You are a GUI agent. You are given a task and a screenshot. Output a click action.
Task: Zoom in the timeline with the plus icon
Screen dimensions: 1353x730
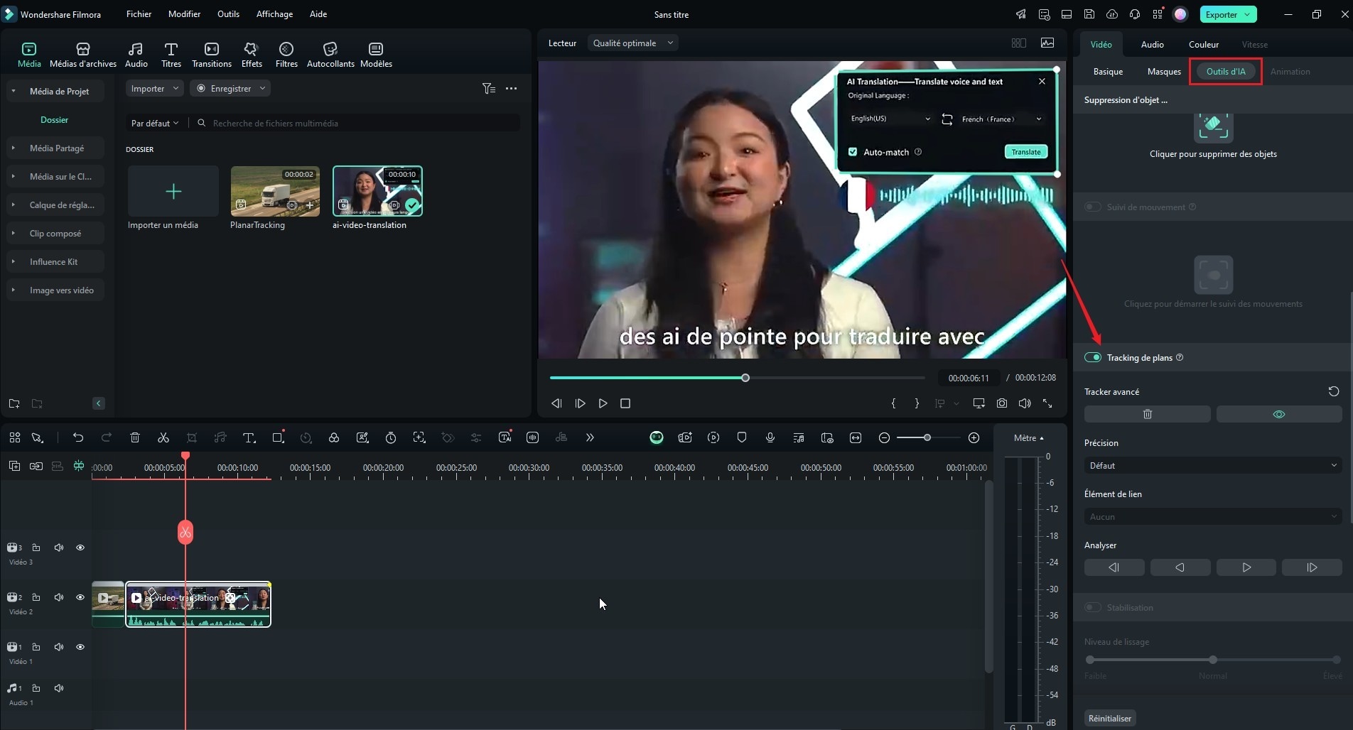974,437
